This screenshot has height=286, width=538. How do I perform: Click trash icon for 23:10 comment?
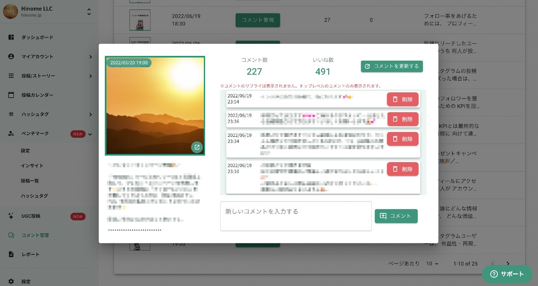[395, 169]
